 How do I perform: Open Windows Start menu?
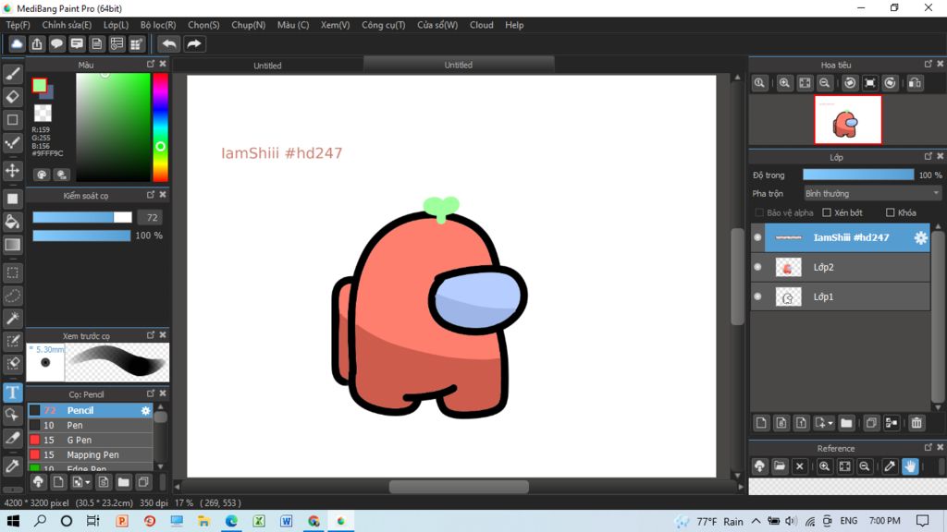pyautogui.click(x=13, y=521)
